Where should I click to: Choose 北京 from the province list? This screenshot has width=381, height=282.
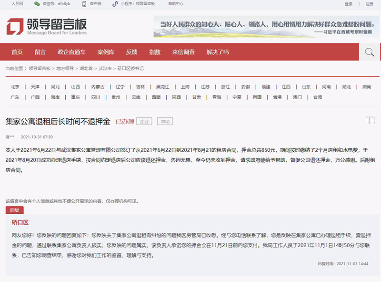(x=15, y=87)
